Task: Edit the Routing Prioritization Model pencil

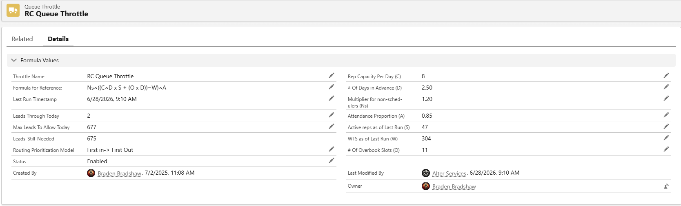Action: click(x=332, y=149)
